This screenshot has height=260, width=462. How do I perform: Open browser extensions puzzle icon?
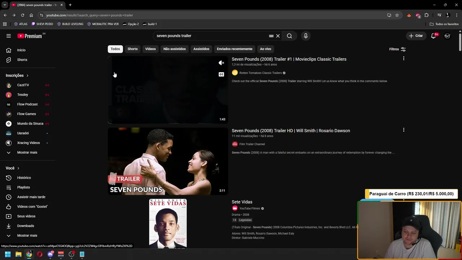(x=427, y=15)
